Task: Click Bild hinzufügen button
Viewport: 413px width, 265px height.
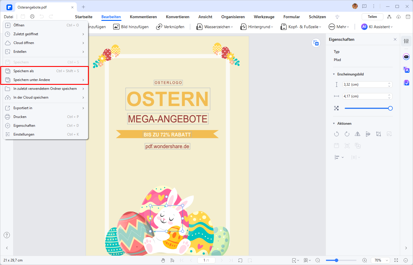Action: (x=131, y=27)
